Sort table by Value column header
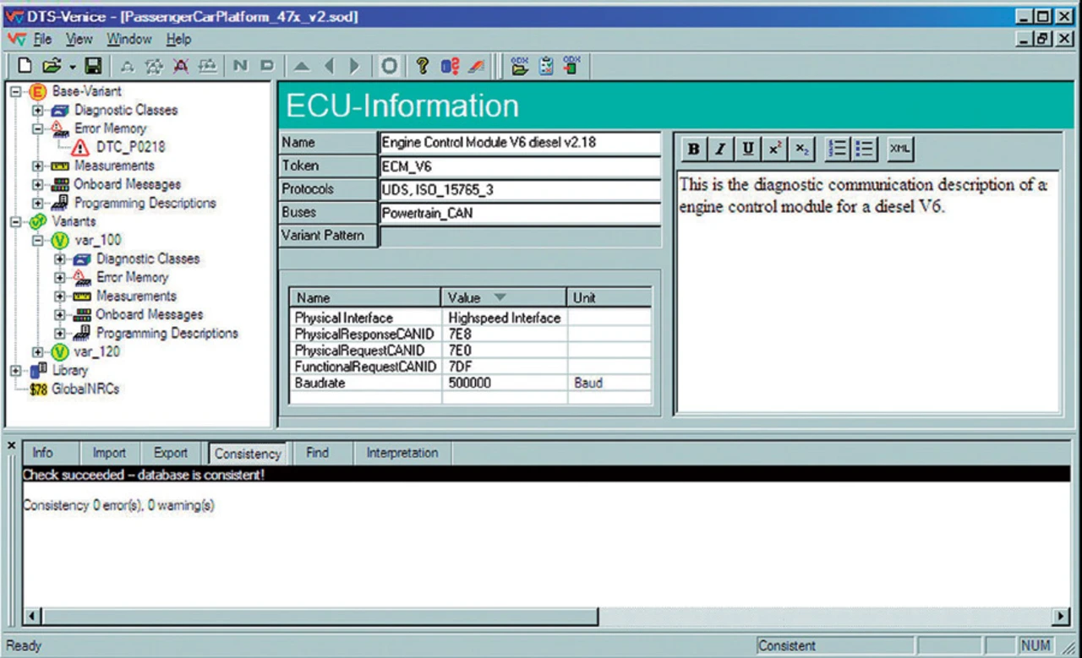The image size is (1082, 658). coord(503,297)
